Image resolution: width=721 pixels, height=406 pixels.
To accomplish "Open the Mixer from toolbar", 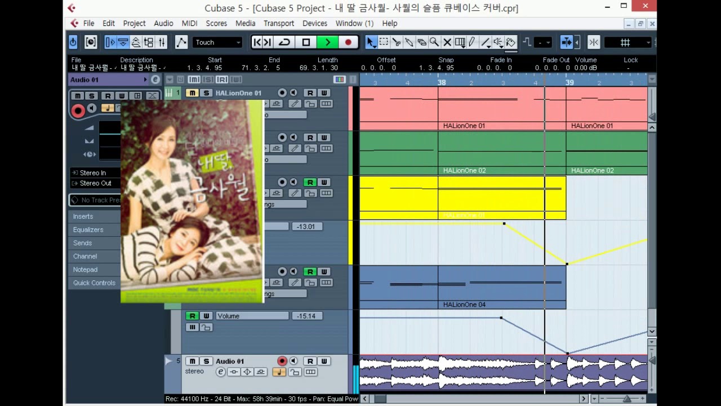I will 162,42.
